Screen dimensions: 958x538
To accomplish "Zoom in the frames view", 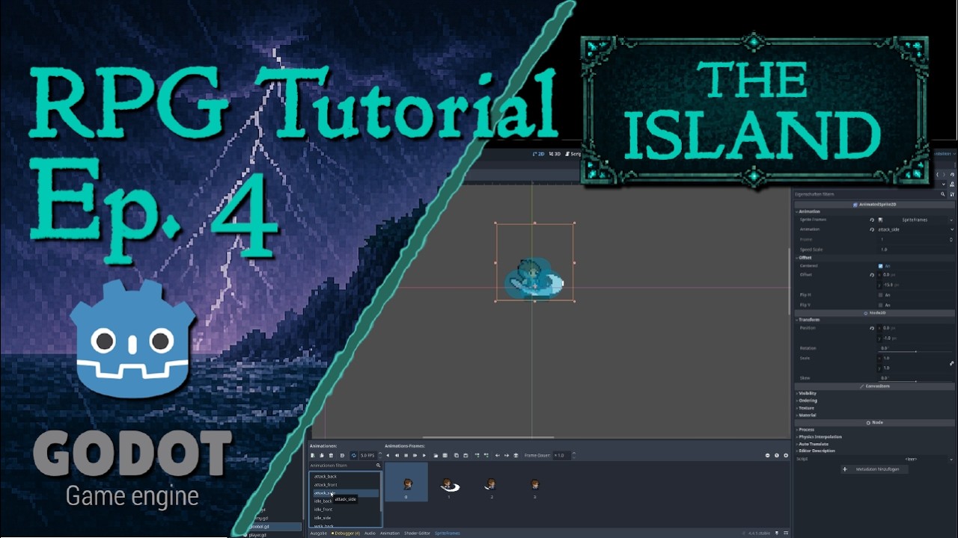I will (785, 455).
